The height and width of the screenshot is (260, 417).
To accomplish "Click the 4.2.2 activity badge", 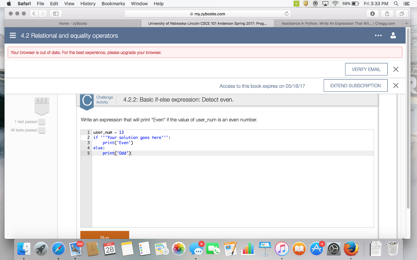I will 42,106.
